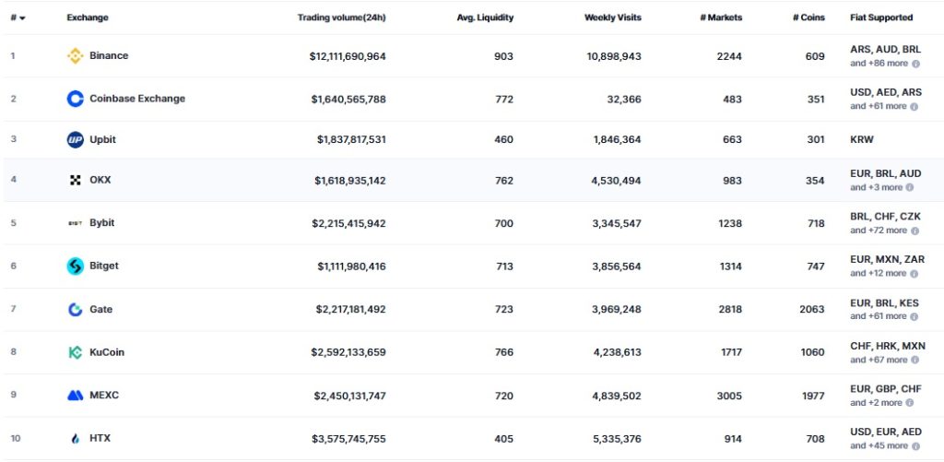The height and width of the screenshot is (462, 944).
Task: Click Bybit volume $2,215,415,942
Action: [x=348, y=223]
